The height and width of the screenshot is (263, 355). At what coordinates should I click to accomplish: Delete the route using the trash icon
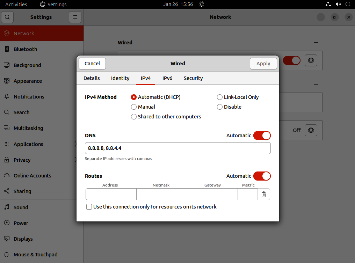coord(264,194)
